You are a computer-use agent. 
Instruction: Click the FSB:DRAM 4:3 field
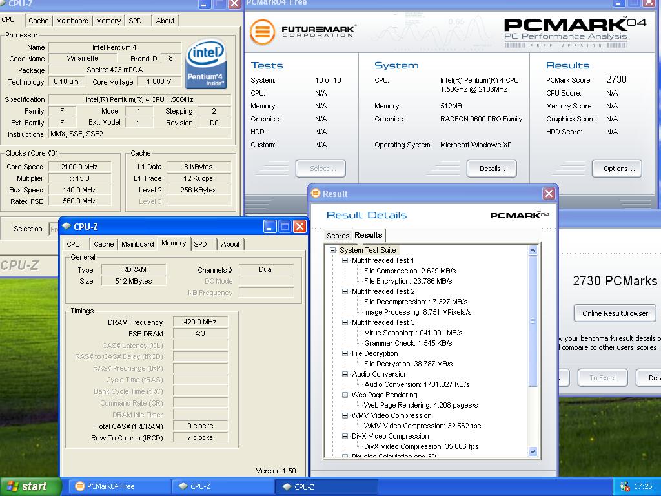[200, 334]
